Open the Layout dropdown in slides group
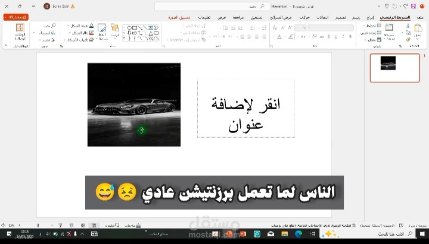Image resolution: width=429 pixels, height=244 pixels. [372, 26]
